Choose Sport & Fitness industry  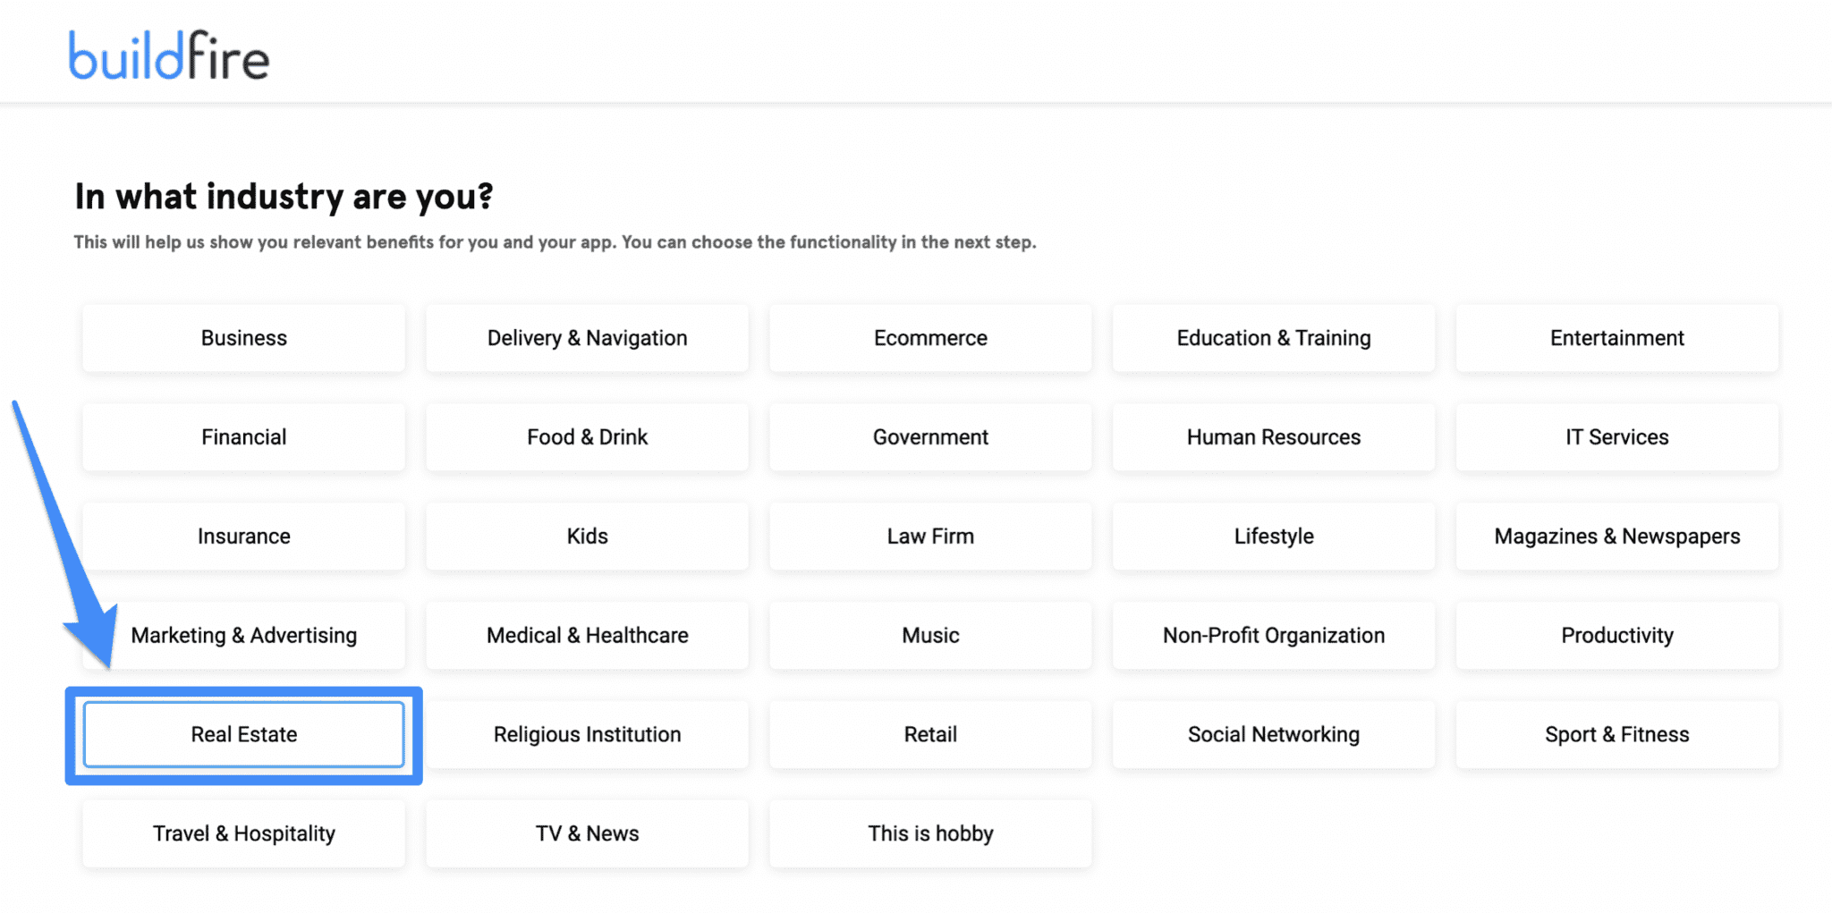[1616, 734]
